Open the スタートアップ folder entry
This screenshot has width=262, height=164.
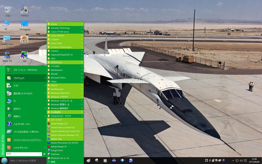click(x=65, y=120)
